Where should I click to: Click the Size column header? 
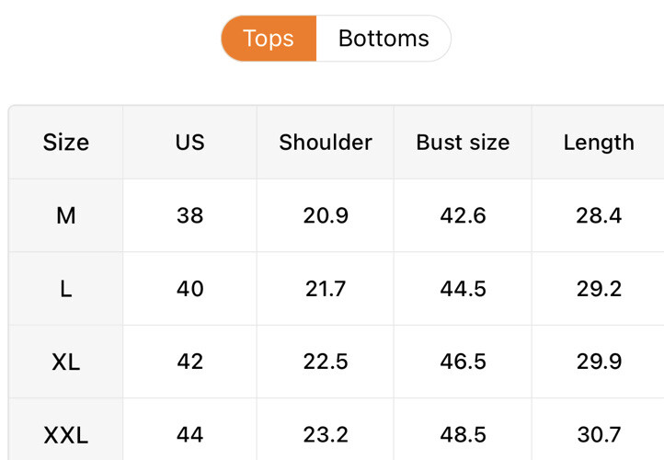pyautogui.click(x=66, y=143)
